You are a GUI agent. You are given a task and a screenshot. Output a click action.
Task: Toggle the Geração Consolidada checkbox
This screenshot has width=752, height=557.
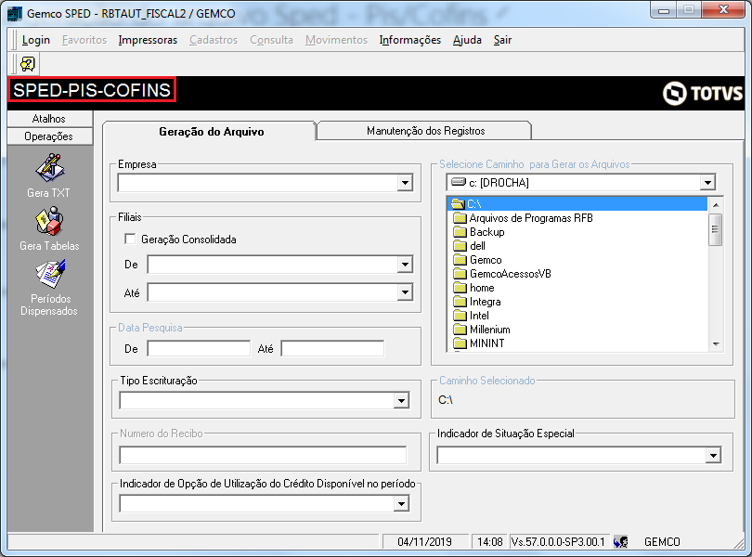click(130, 239)
